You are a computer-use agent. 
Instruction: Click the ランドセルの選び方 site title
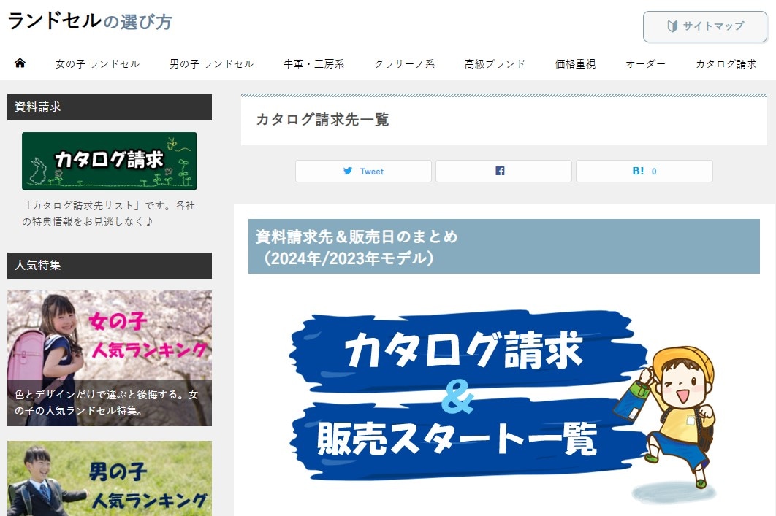click(x=90, y=21)
